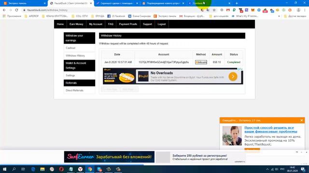Click the Amount column header
The height and width of the screenshot is (173, 309).
point(217,54)
